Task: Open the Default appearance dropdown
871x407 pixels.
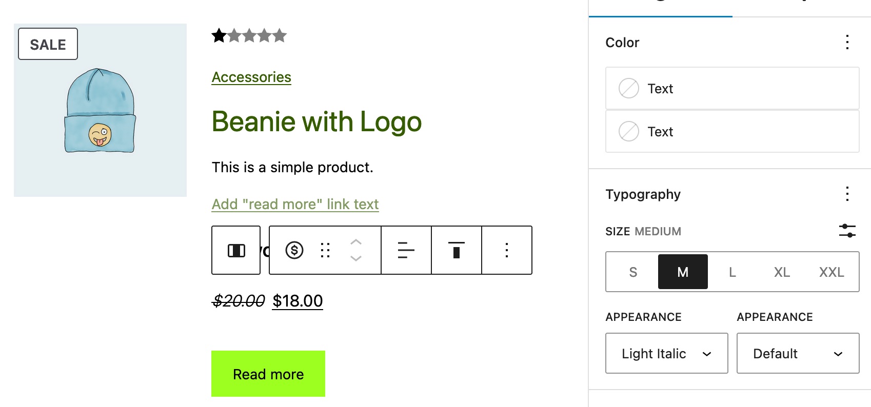Action: pyautogui.click(x=798, y=353)
